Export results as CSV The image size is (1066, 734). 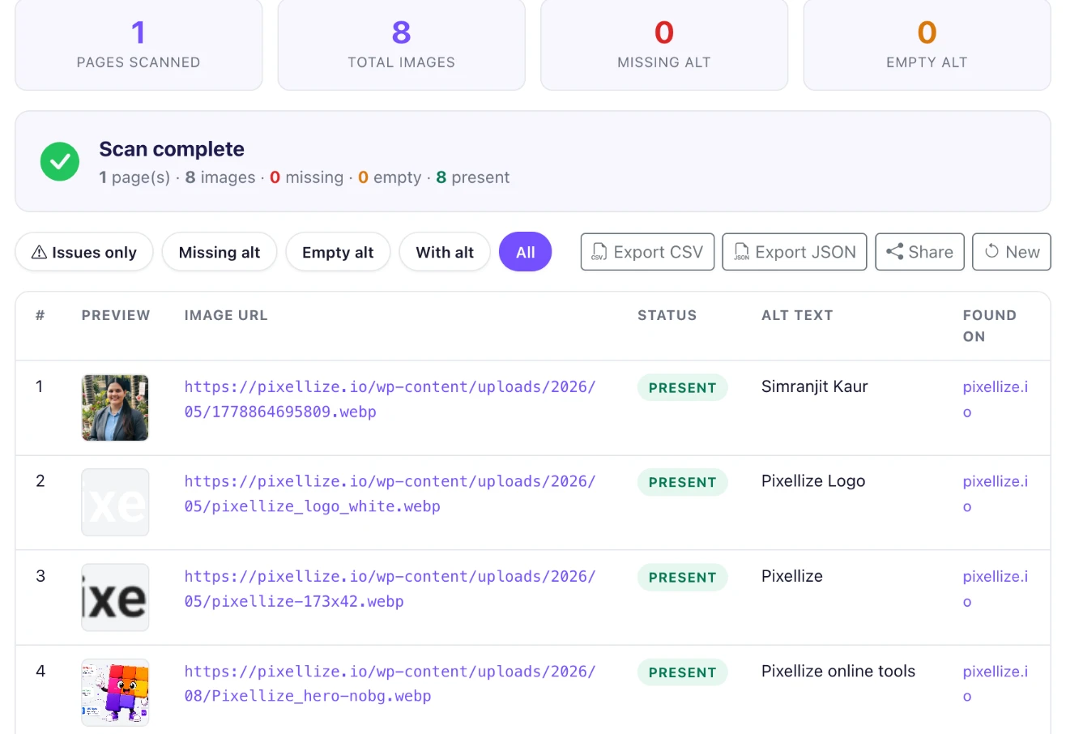[647, 252]
